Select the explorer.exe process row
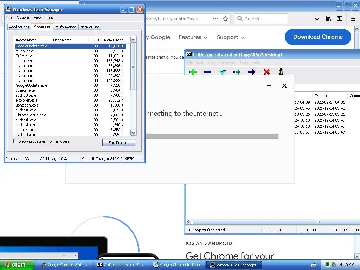 click(70, 100)
